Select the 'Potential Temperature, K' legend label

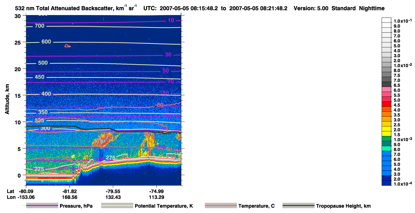point(164,206)
